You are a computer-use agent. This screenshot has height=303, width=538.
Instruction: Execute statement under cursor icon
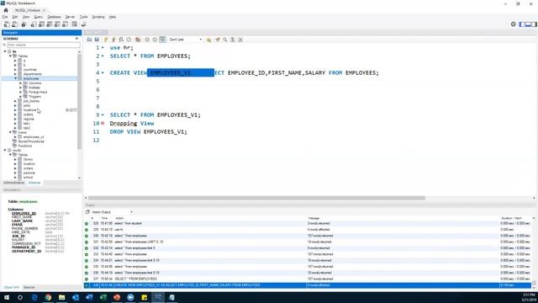pos(113,40)
